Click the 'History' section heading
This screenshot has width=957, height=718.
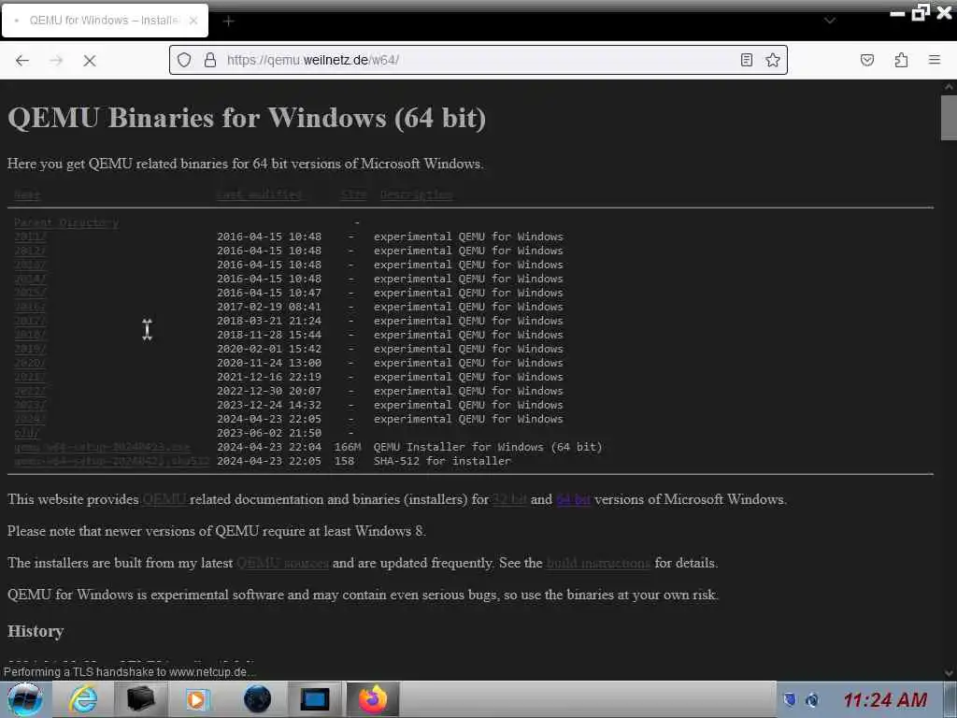36,631
